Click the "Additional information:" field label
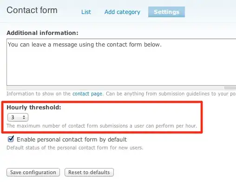Viewport: 236px width, 182px height. click(x=42, y=33)
